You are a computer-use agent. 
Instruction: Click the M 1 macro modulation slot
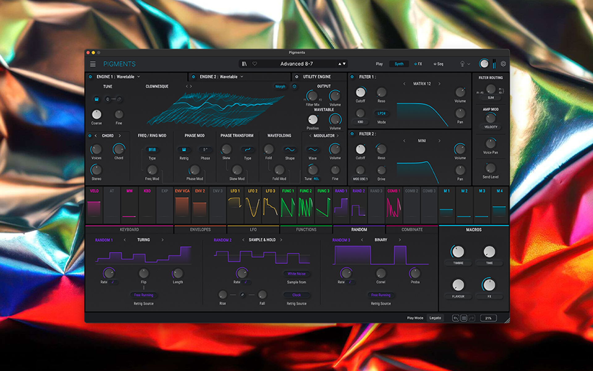447,205
